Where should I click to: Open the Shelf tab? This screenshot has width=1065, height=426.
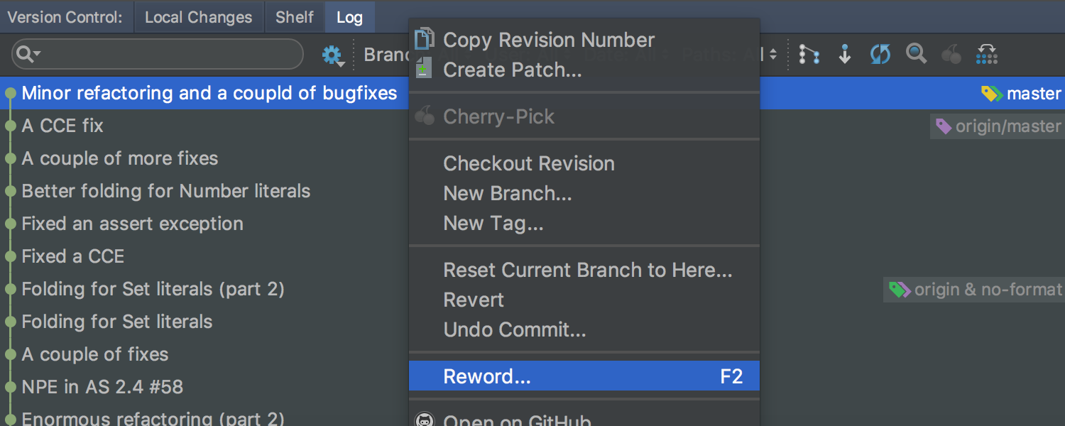[x=295, y=17]
